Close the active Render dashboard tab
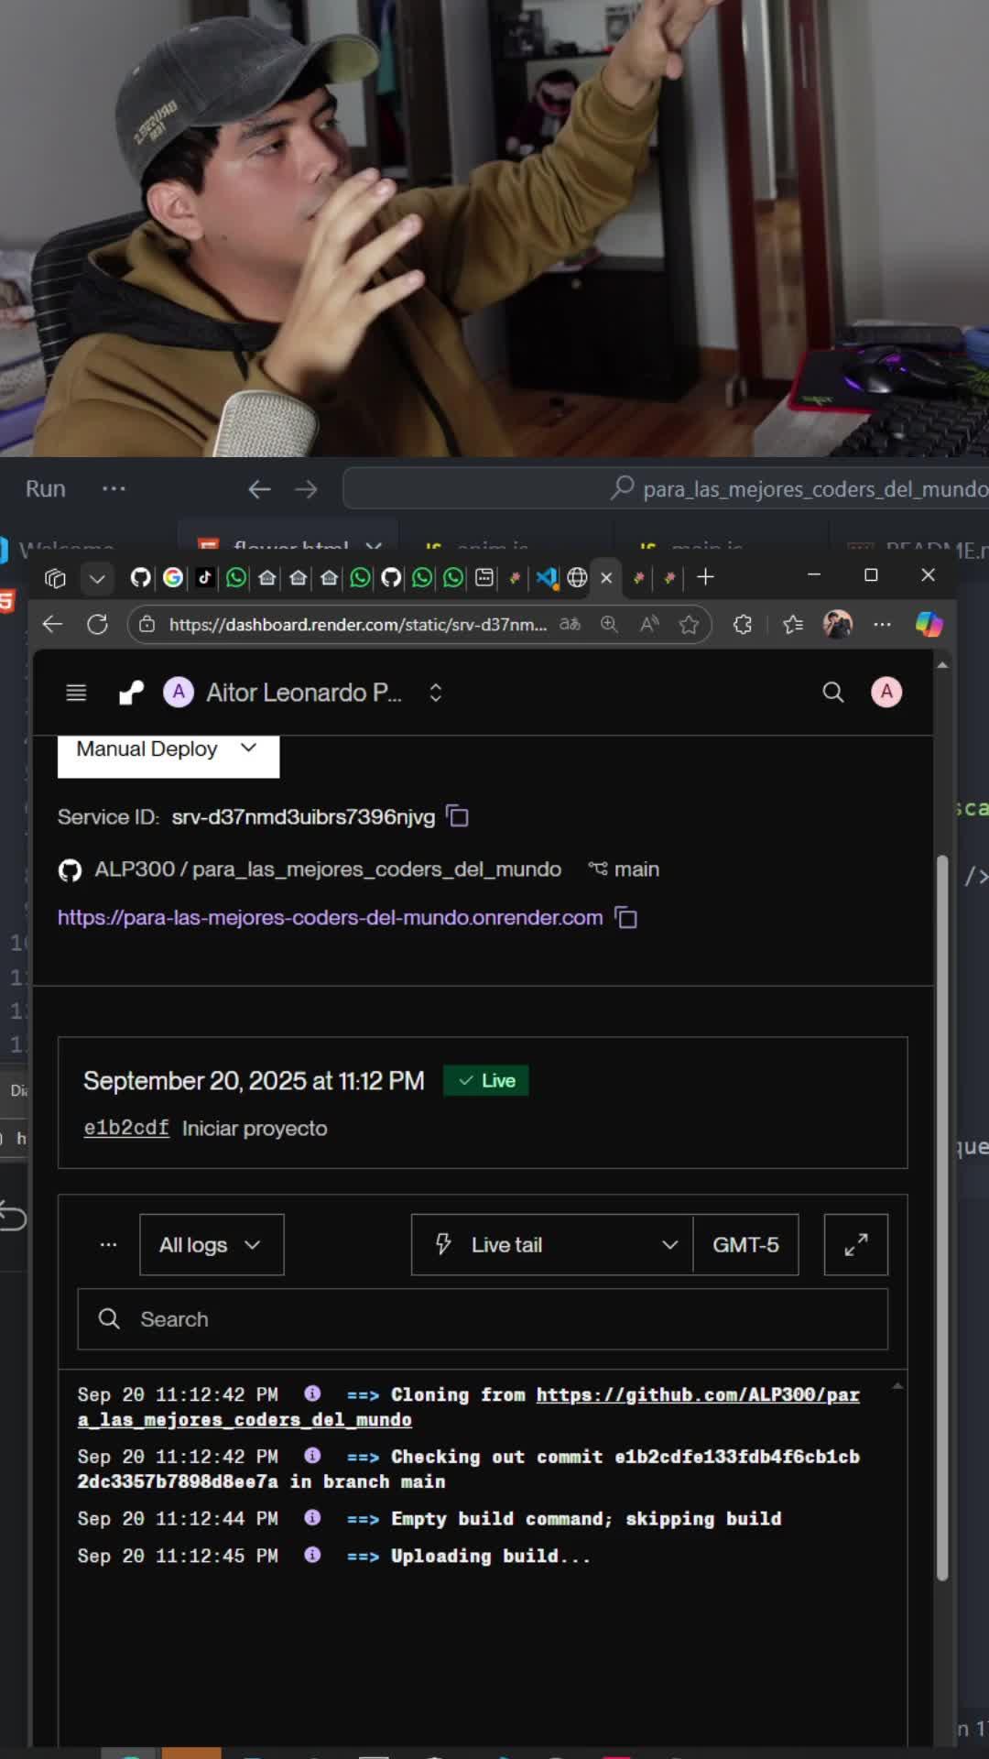The height and width of the screenshot is (1759, 989). (x=606, y=578)
